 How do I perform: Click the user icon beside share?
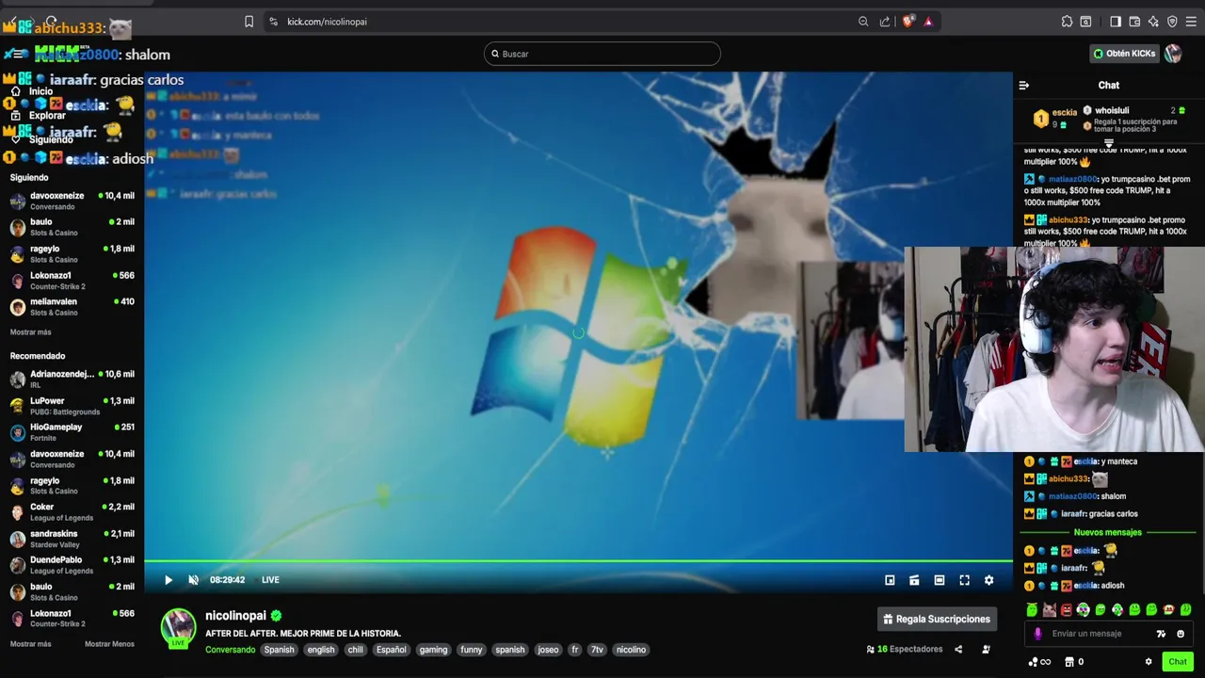point(986,649)
